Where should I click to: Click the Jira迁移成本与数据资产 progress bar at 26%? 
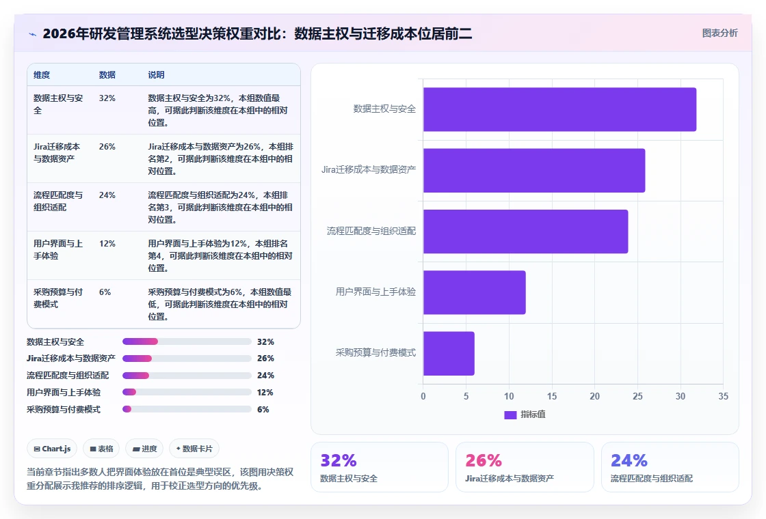[x=187, y=359]
